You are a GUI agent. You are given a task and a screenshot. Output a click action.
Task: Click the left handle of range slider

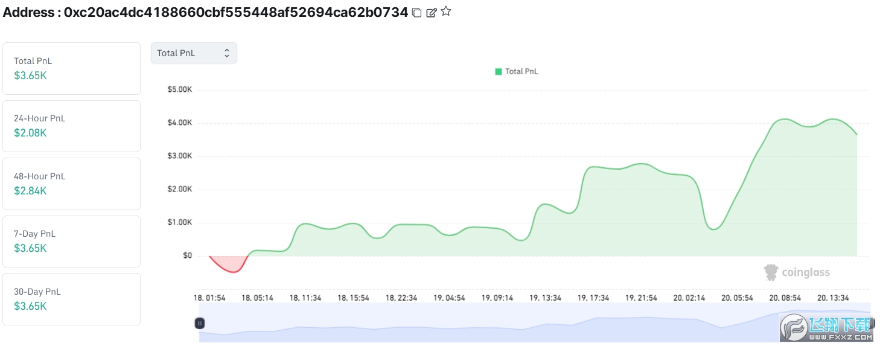[x=200, y=324]
